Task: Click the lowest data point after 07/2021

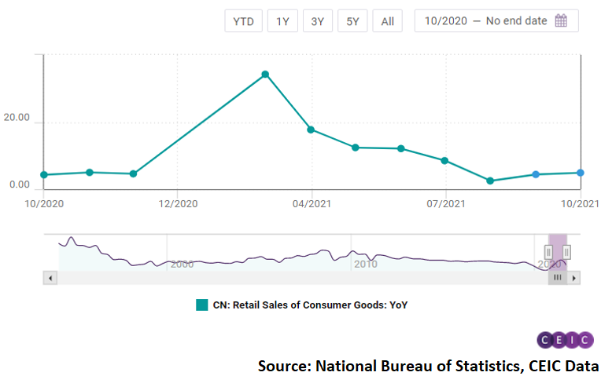Action: coord(490,181)
